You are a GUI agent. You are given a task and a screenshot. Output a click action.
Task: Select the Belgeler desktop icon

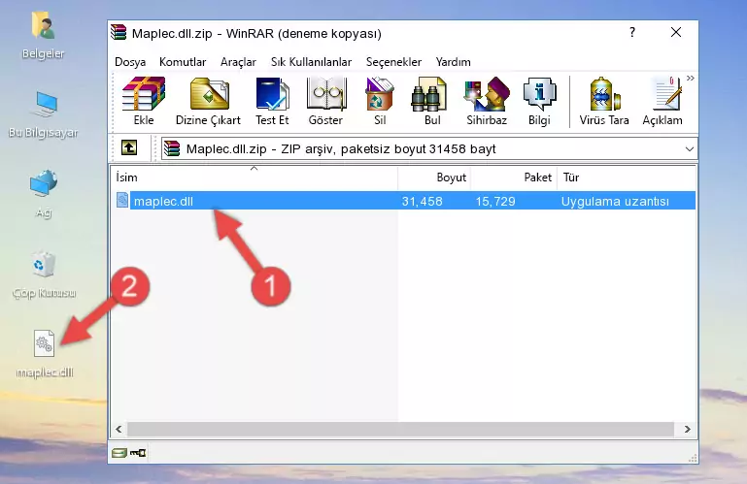coord(44,36)
